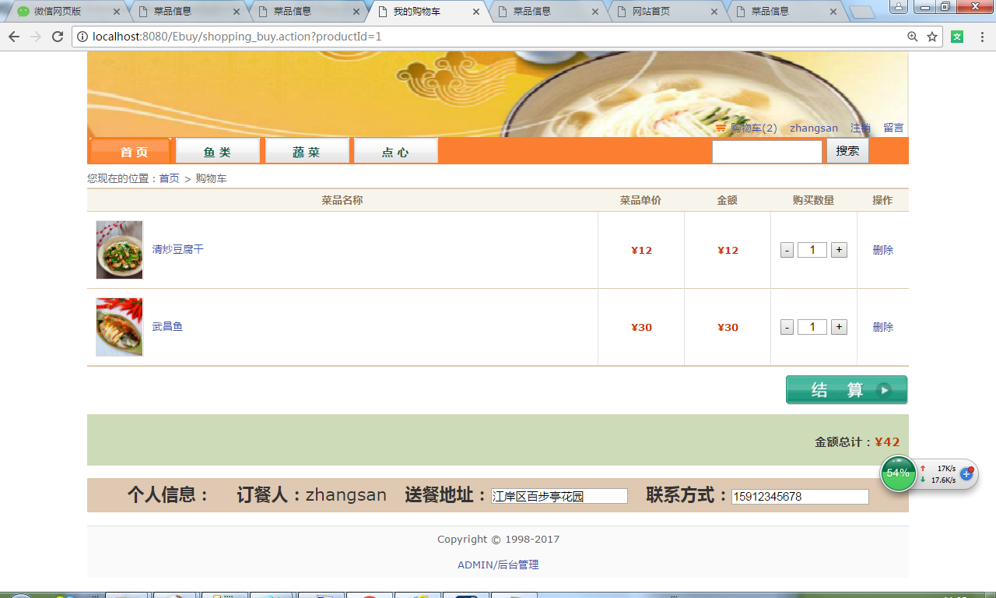The image size is (996, 598).
Task: Delete 清炒豆腐干 from the cart
Action: [883, 250]
